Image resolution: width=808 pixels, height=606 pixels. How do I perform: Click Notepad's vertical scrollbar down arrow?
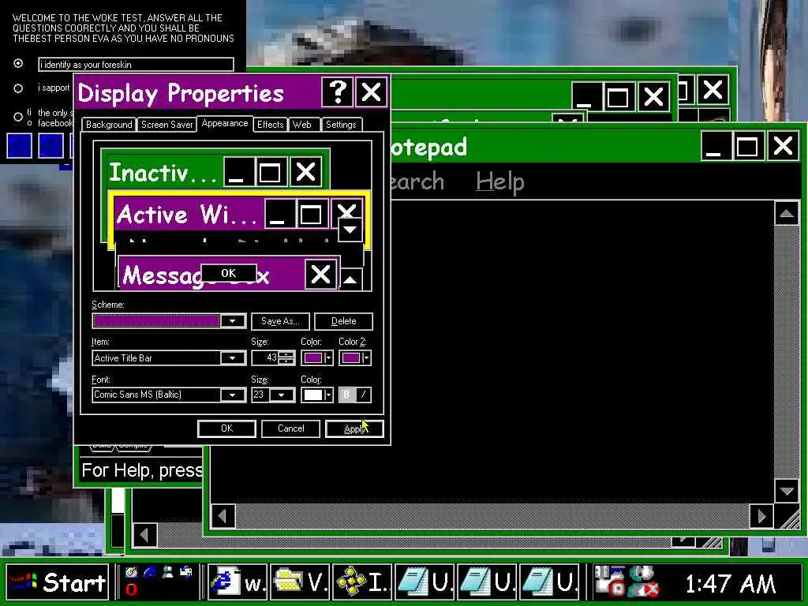point(787,491)
